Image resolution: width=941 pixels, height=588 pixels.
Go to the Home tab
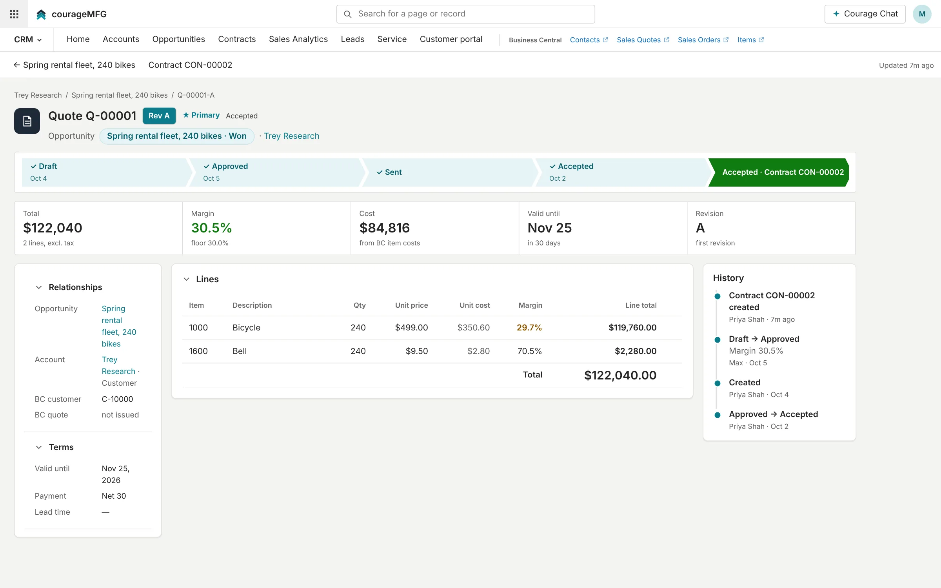(78, 39)
